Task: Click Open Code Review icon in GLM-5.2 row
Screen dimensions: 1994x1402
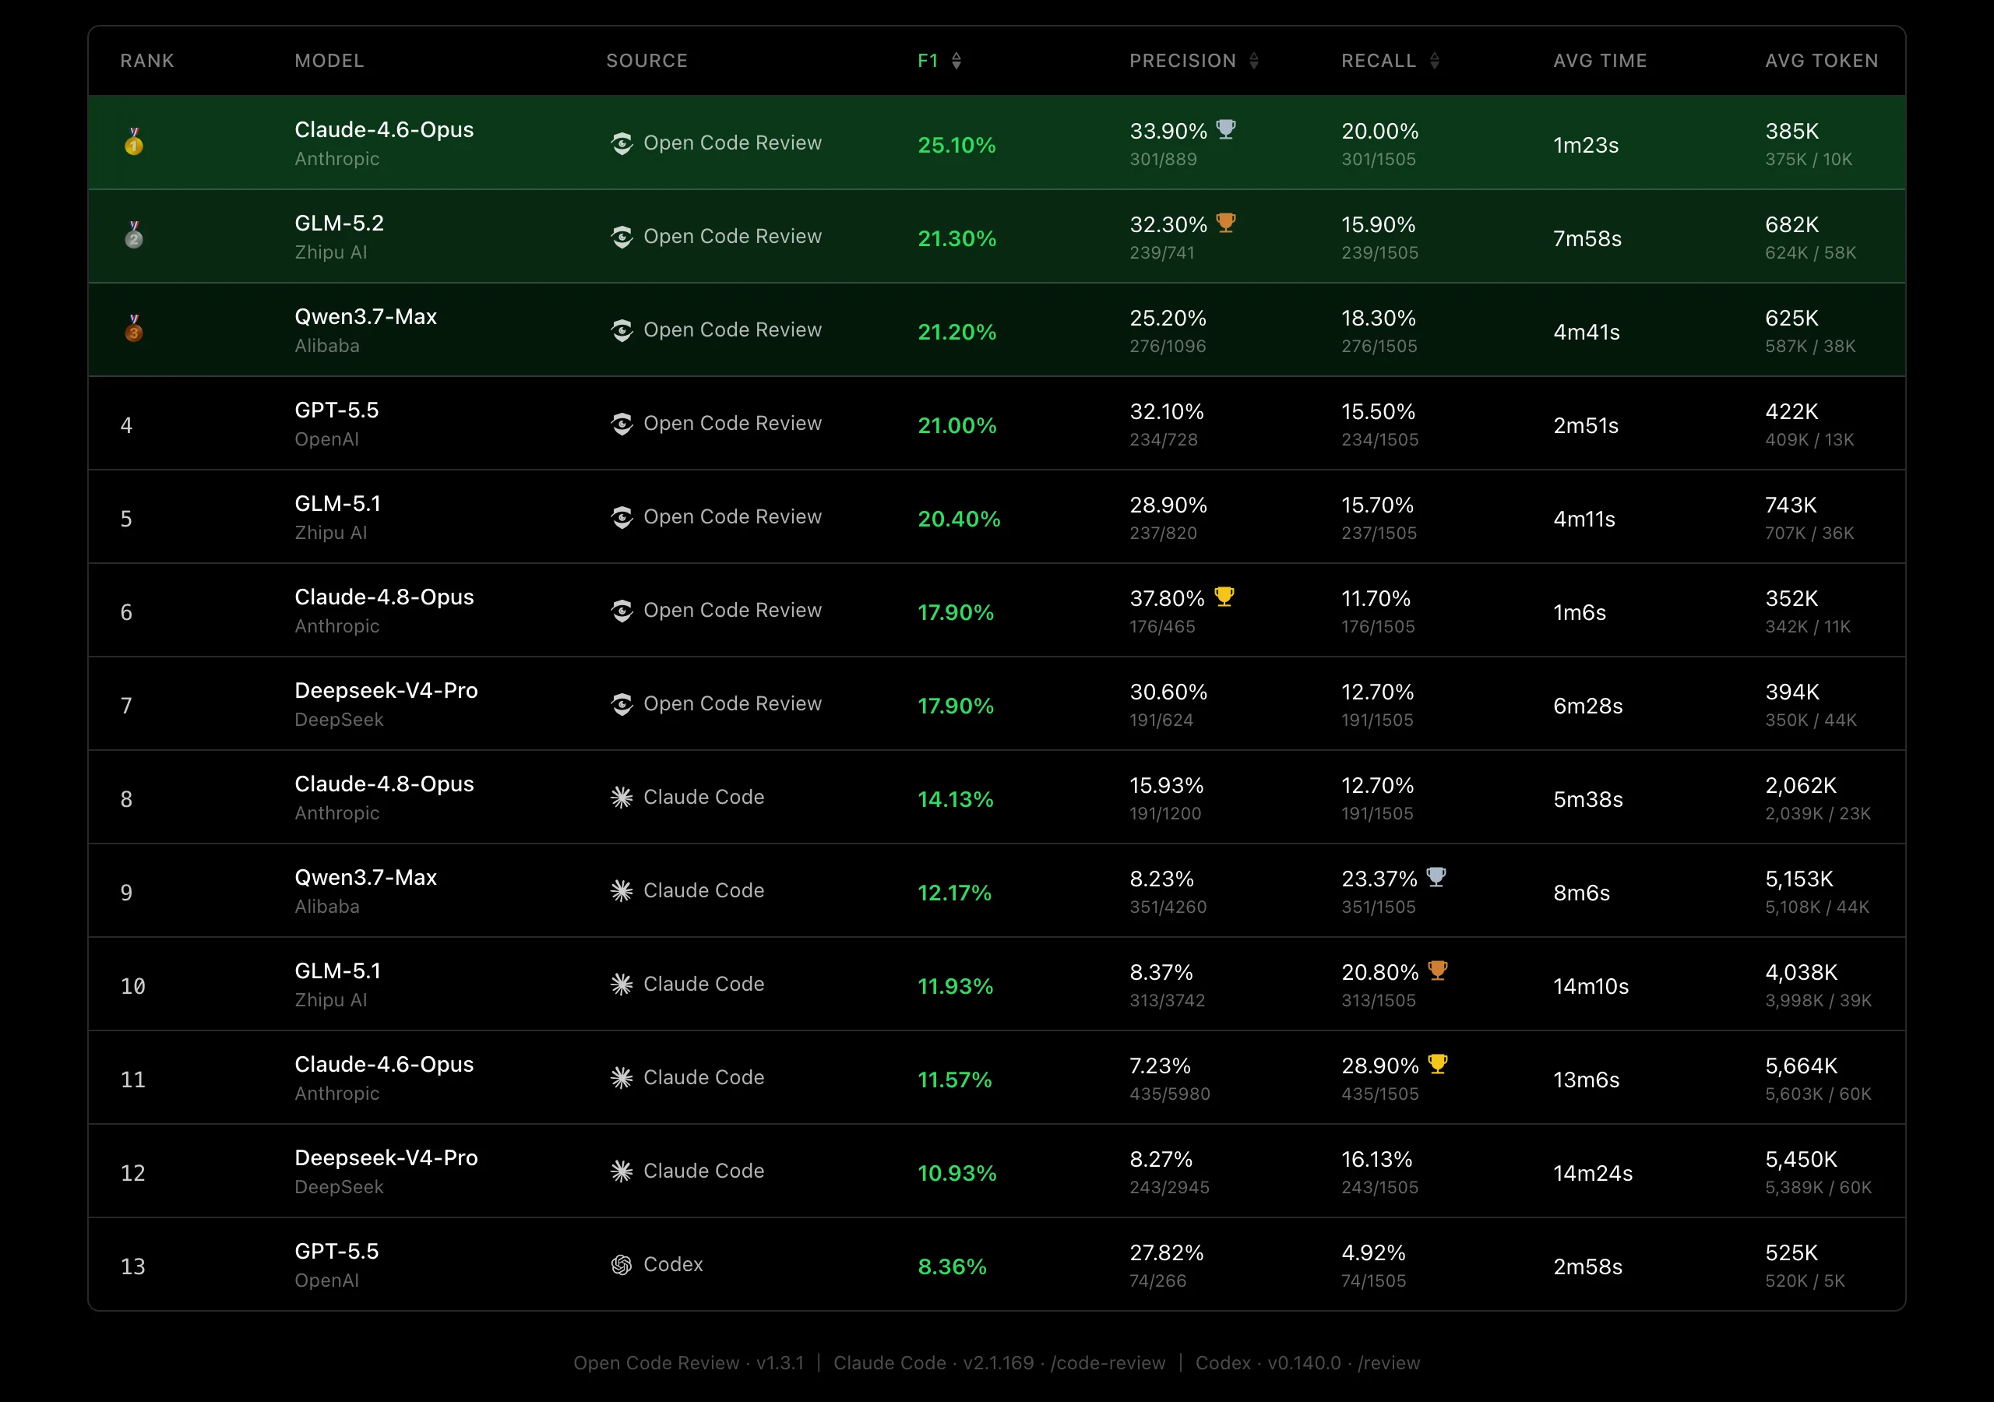Action: point(622,237)
